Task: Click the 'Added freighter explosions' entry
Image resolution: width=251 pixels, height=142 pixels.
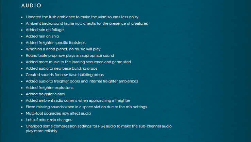Action: click(49, 88)
